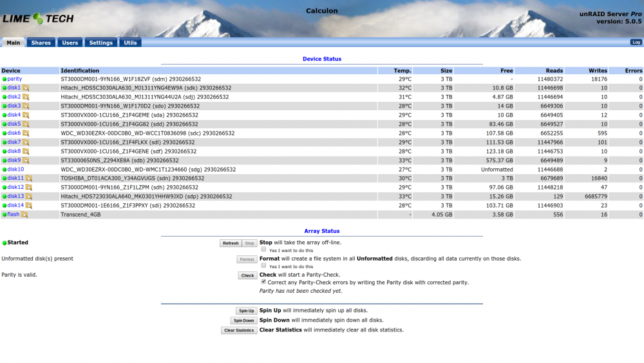The height and width of the screenshot is (363, 644).
Task: Click the Lime Tech logo
Action: pyautogui.click(x=38, y=19)
